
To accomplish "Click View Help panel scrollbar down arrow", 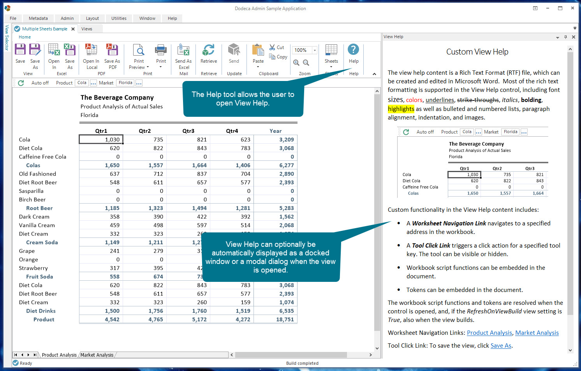I will [x=570, y=350].
